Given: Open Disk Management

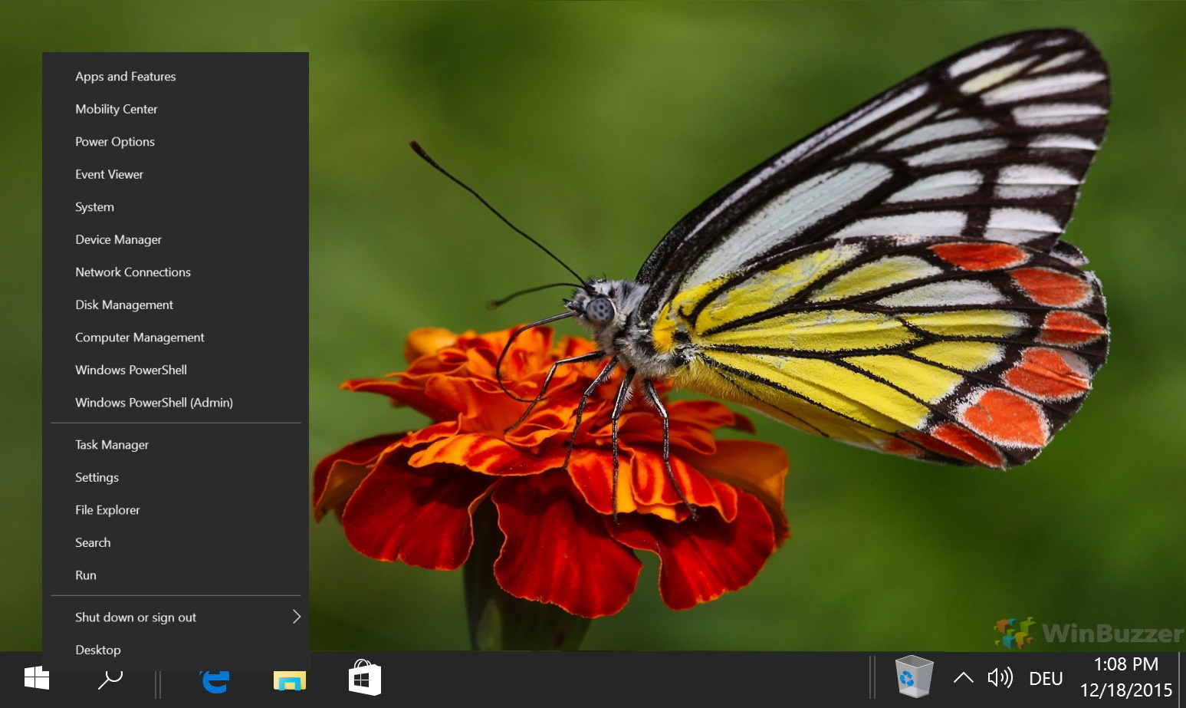Looking at the screenshot, I should tap(123, 305).
